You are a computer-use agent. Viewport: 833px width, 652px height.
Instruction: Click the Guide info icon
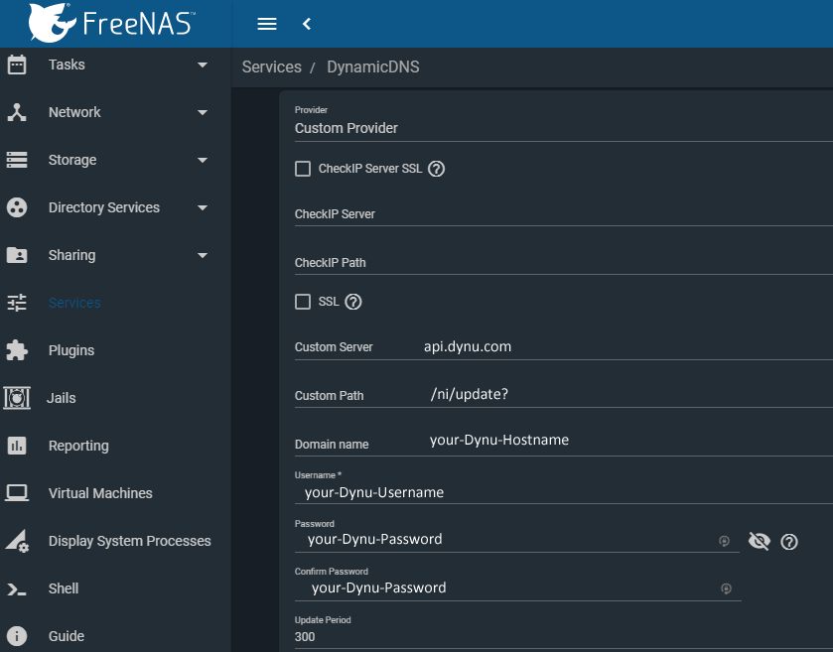(x=17, y=636)
